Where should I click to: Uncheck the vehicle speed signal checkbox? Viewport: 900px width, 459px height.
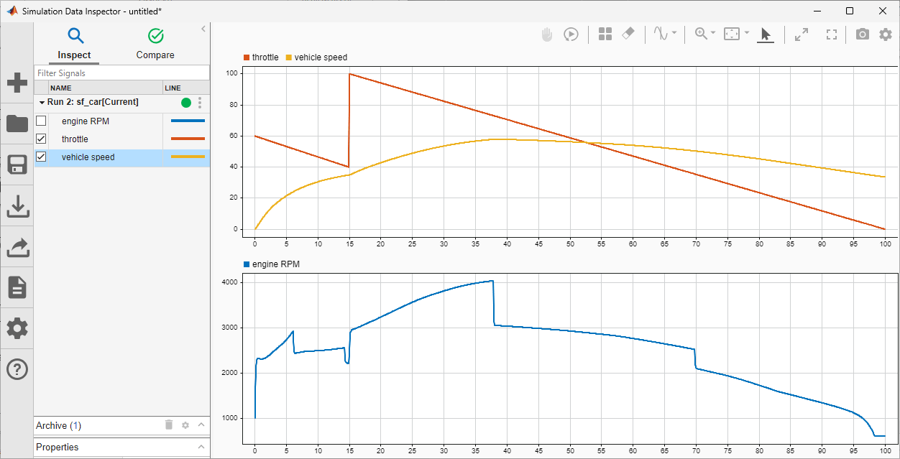coord(41,157)
